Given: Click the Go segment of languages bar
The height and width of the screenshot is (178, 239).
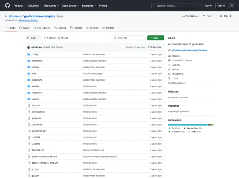Looking at the screenshot, I should [x=188, y=125].
